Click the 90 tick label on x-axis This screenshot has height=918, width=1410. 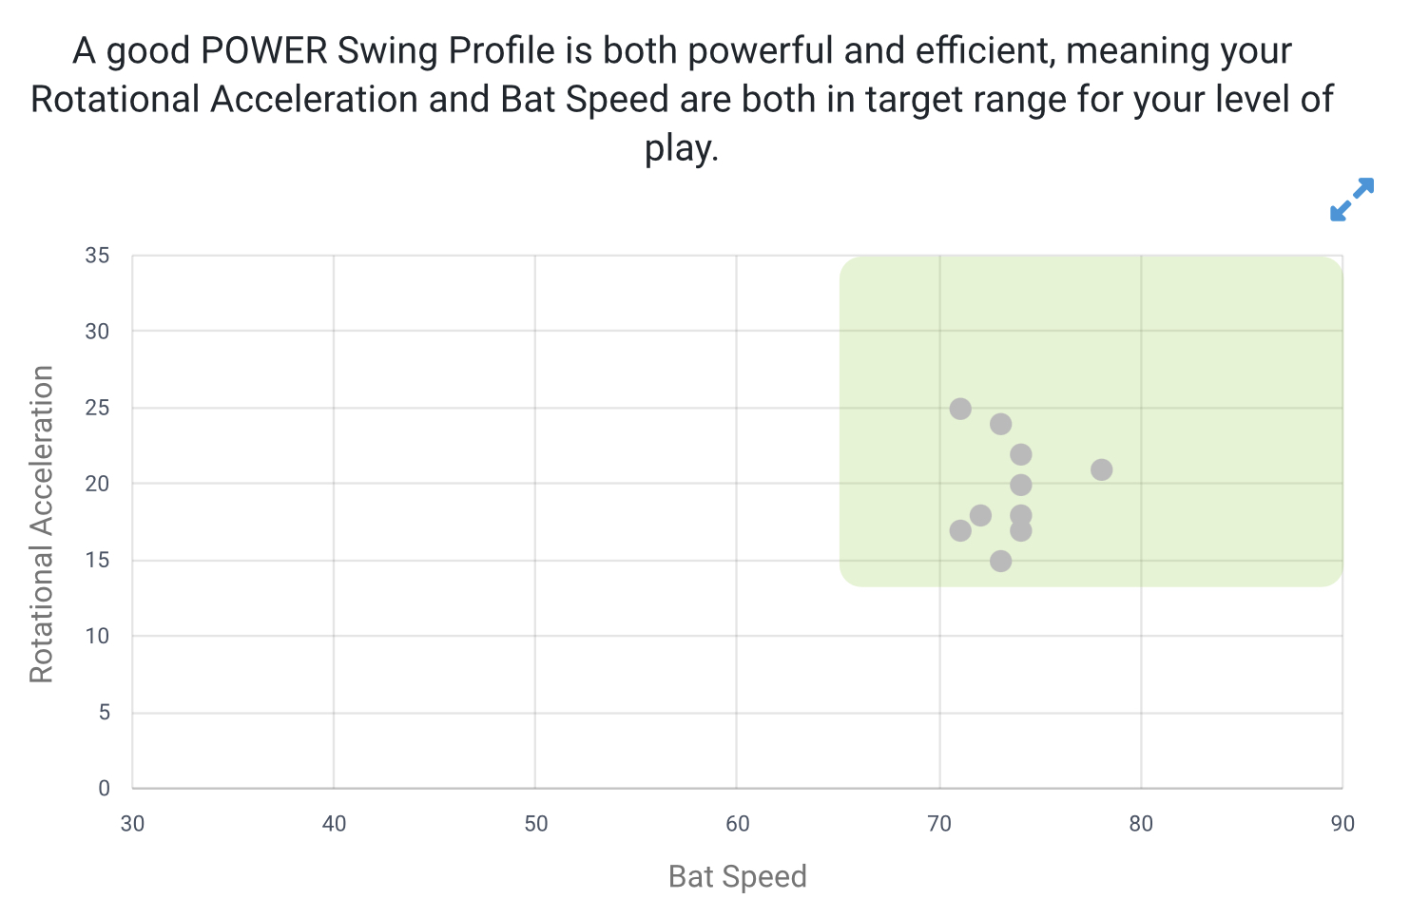coord(1342,824)
